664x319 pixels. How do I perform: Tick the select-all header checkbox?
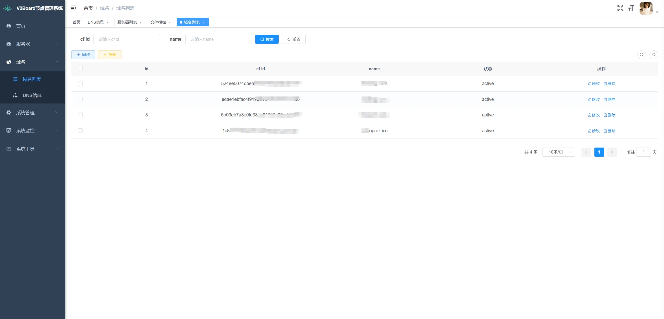80,68
